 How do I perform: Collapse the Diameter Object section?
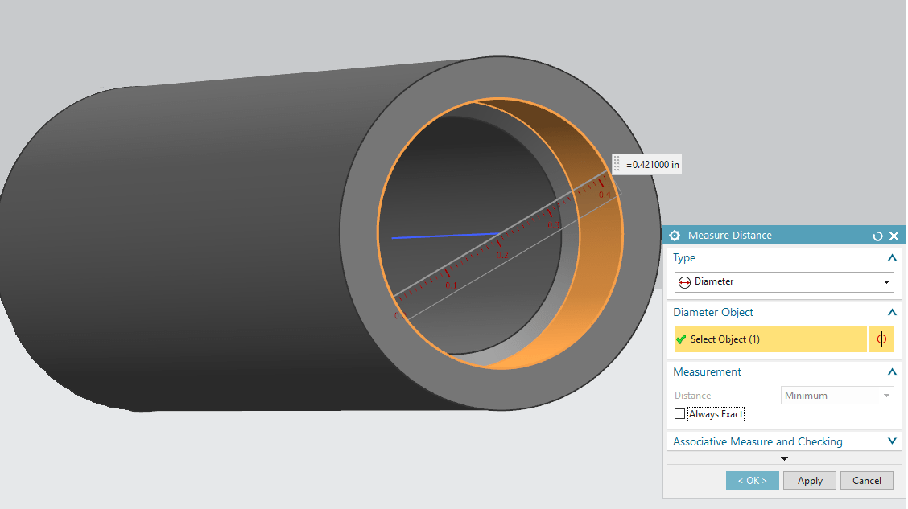point(892,312)
